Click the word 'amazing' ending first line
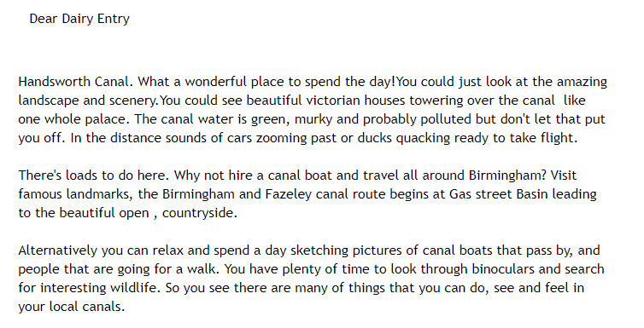 coord(582,82)
